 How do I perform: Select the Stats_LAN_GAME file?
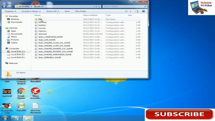point(47,40)
